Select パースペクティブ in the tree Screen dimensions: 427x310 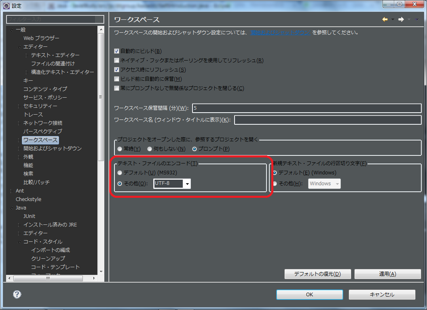point(43,131)
